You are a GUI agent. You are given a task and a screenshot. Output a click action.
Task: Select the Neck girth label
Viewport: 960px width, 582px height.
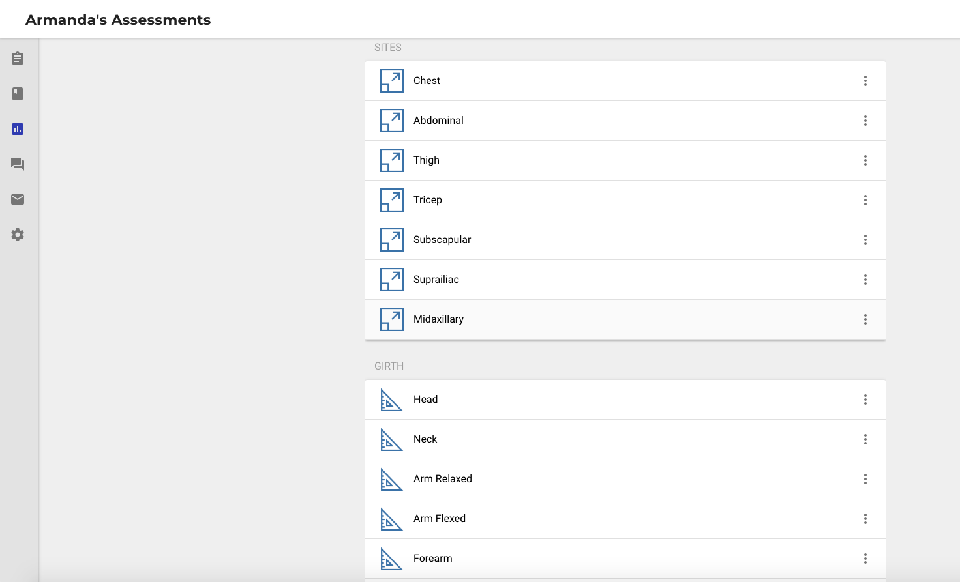[425, 439]
